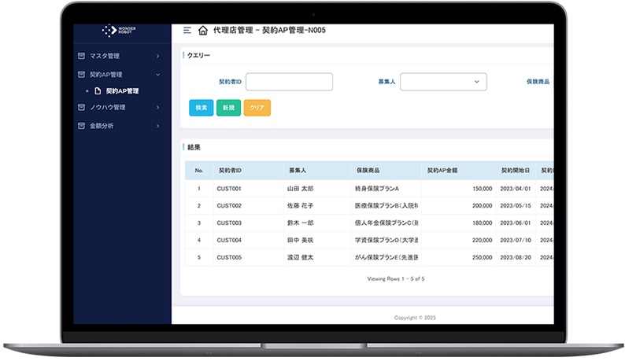The image size is (625, 361).
Task: Click the マスタ管理 archive icon
Action: (81, 56)
